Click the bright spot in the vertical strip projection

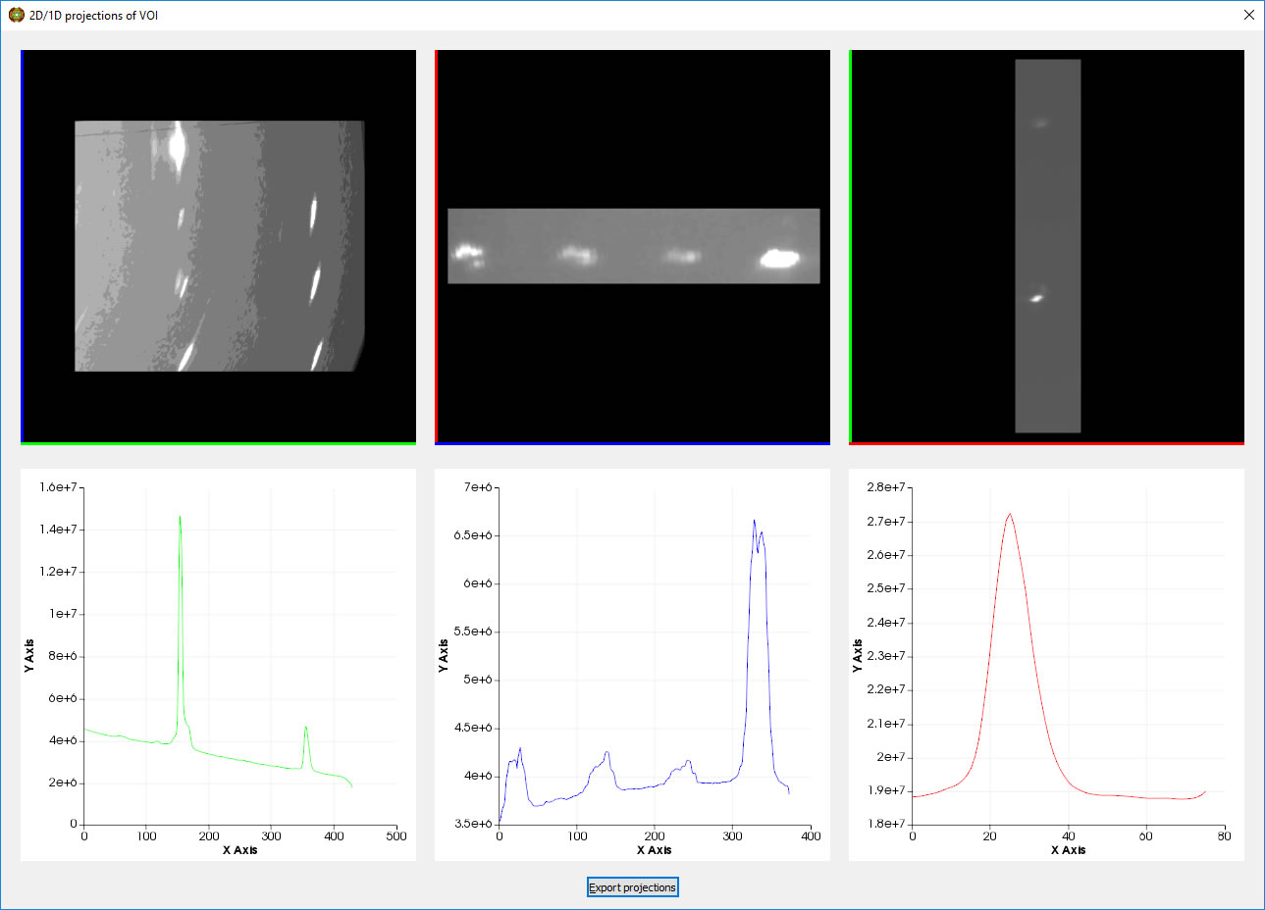pos(1036,297)
